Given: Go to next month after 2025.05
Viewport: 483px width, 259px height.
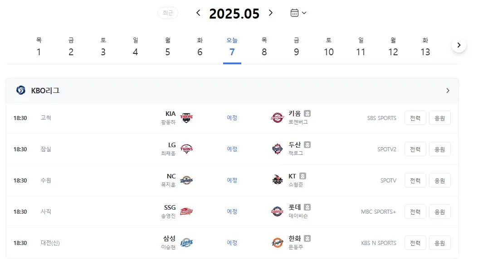Looking at the screenshot, I should click(x=270, y=13).
